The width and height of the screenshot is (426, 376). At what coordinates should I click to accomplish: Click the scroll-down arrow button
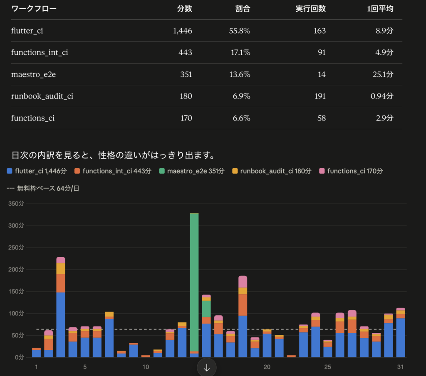(x=206, y=367)
